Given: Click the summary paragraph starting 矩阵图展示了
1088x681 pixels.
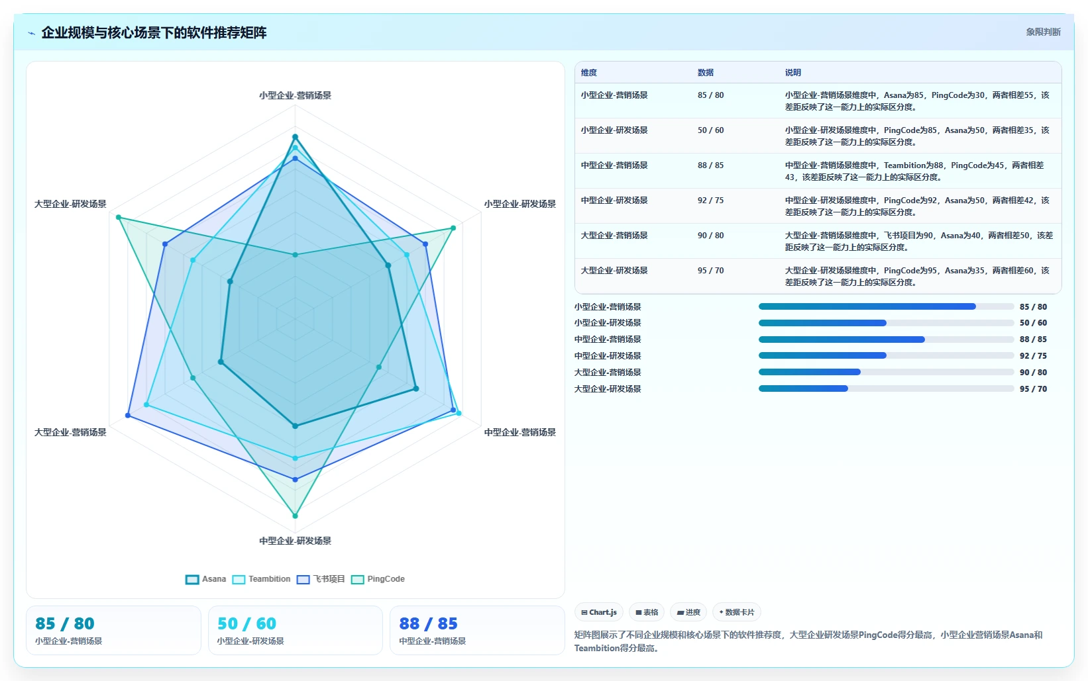Looking at the screenshot, I should 808,641.
